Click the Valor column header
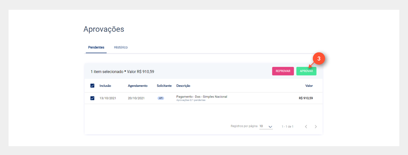The width and height of the screenshot is (408, 155). [x=309, y=86]
